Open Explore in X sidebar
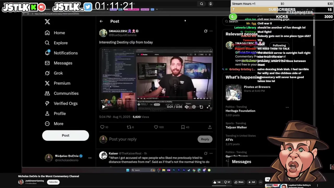Image resolution: width=334 pixels, height=188 pixels. [56, 43]
